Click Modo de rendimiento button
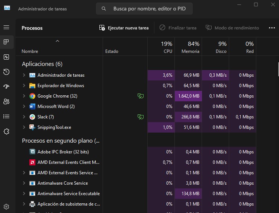 pyautogui.click(x=232, y=28)
